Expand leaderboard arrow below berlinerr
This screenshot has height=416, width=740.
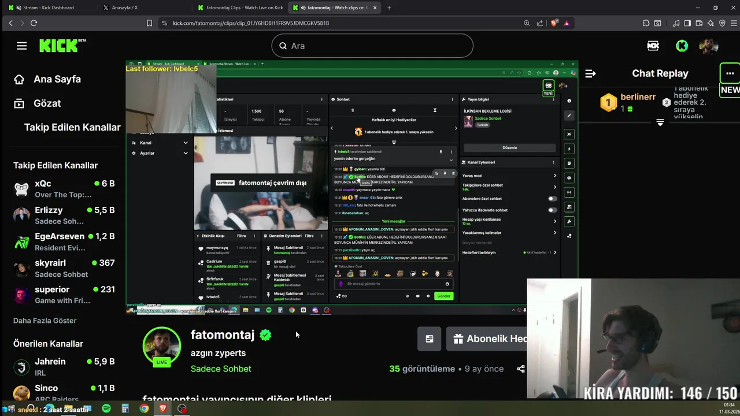click(660, 122)
